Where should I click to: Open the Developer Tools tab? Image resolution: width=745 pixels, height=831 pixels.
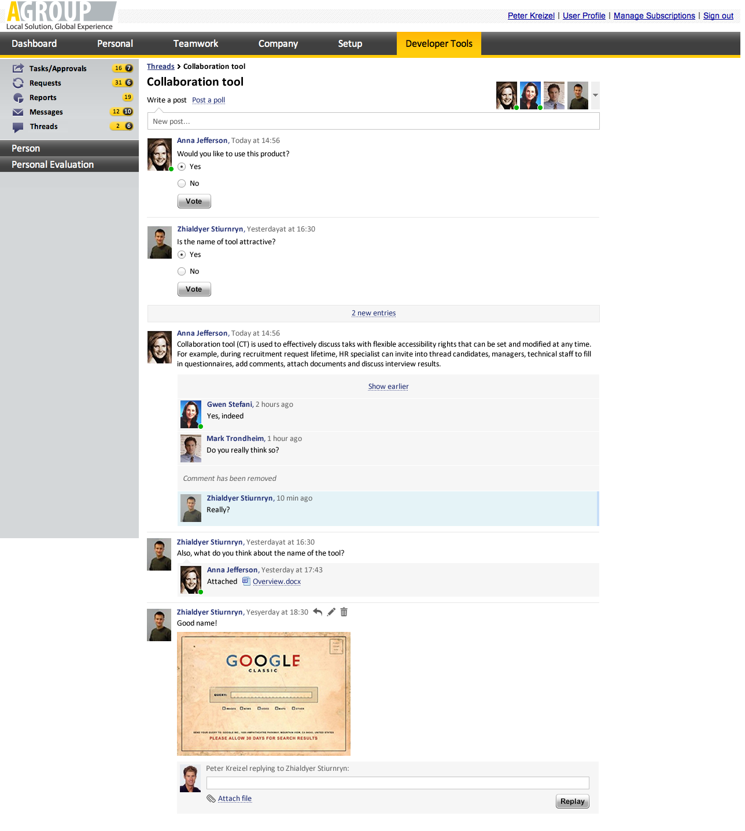pos(439,43)
